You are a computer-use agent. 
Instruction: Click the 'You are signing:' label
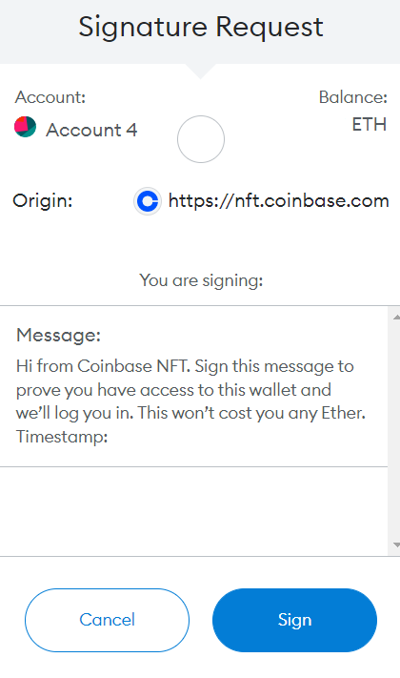pyautogui.click(x=201, y=280)
